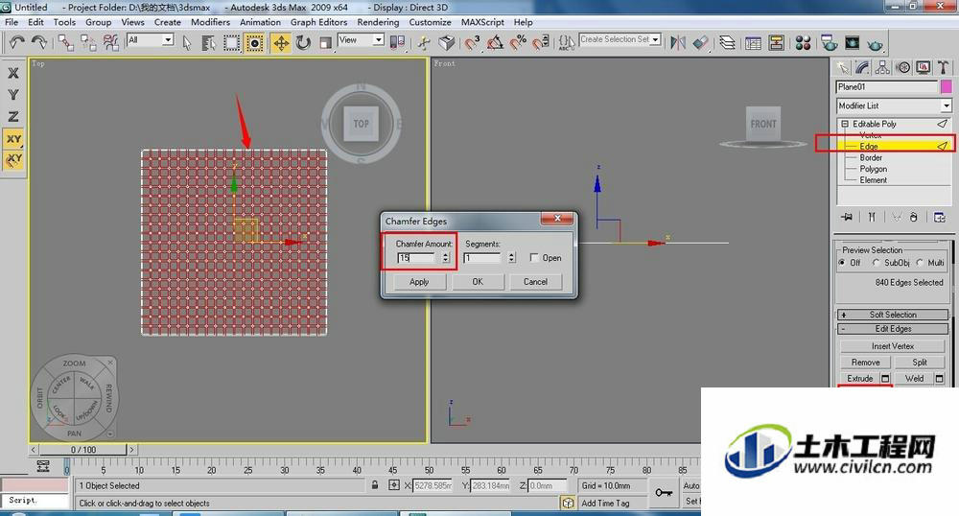Click Apply in Chamfer Edges dialog
This screenshot has height=516, width=959.
(419, 282)
